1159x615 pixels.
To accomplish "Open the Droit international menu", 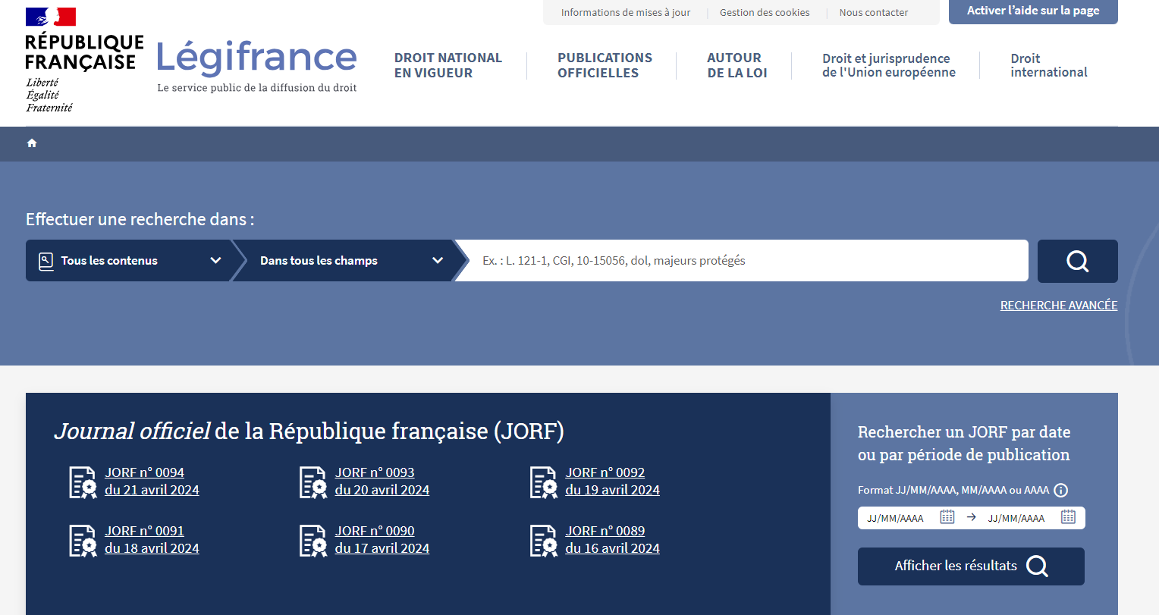I will 1048,65.
